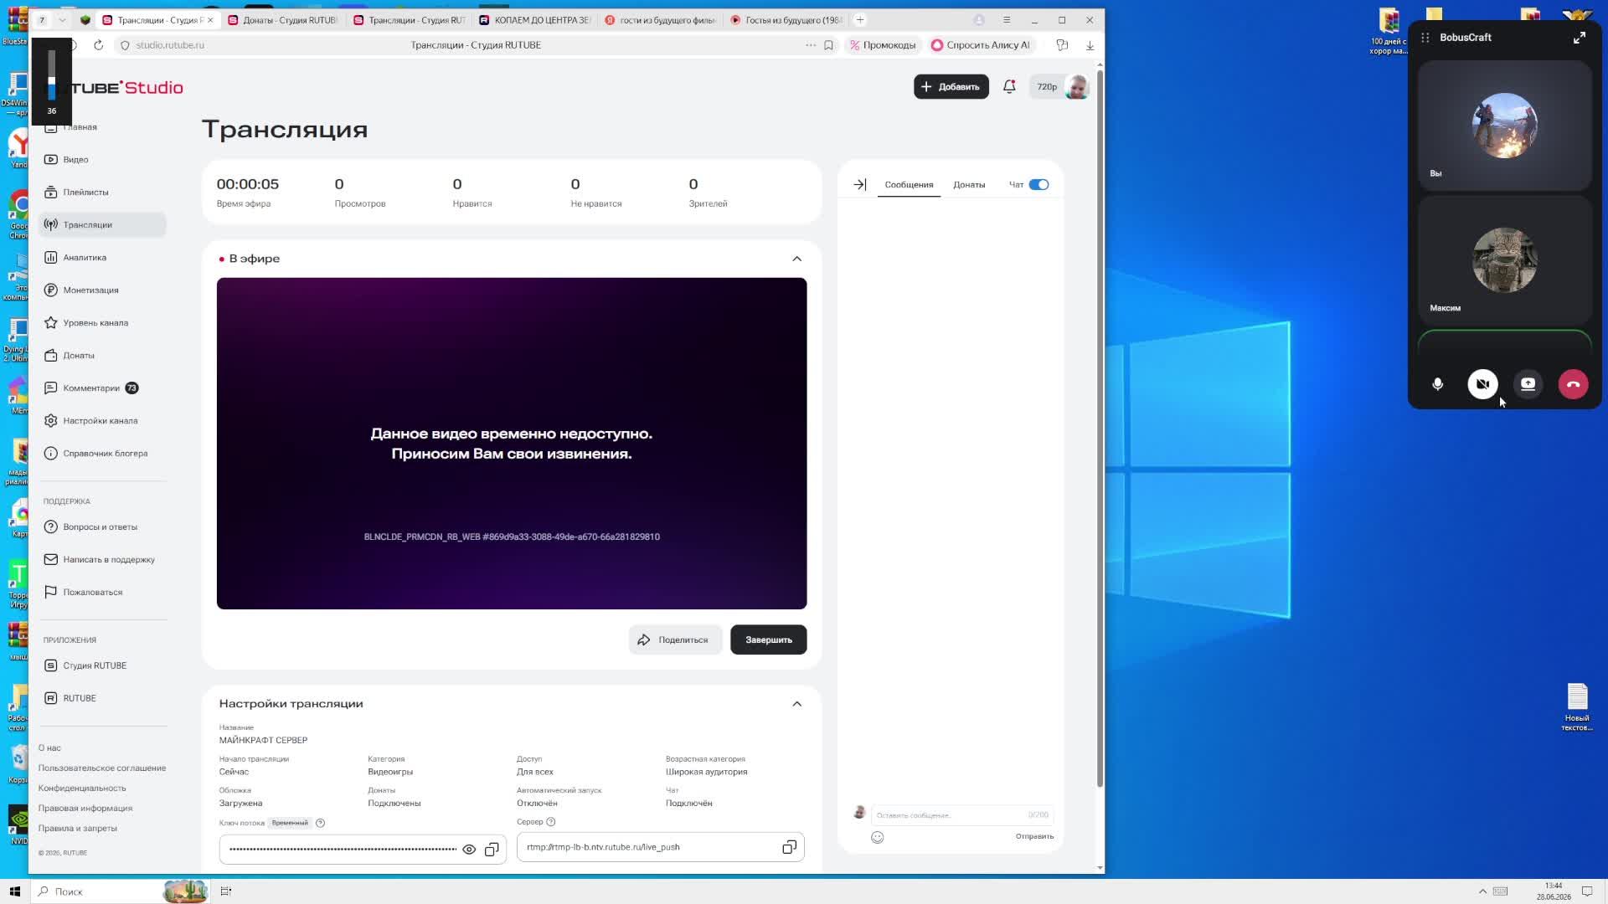Click the Сервер help question icon
This screenshot has width=1608, height=904.
(550, 822)
